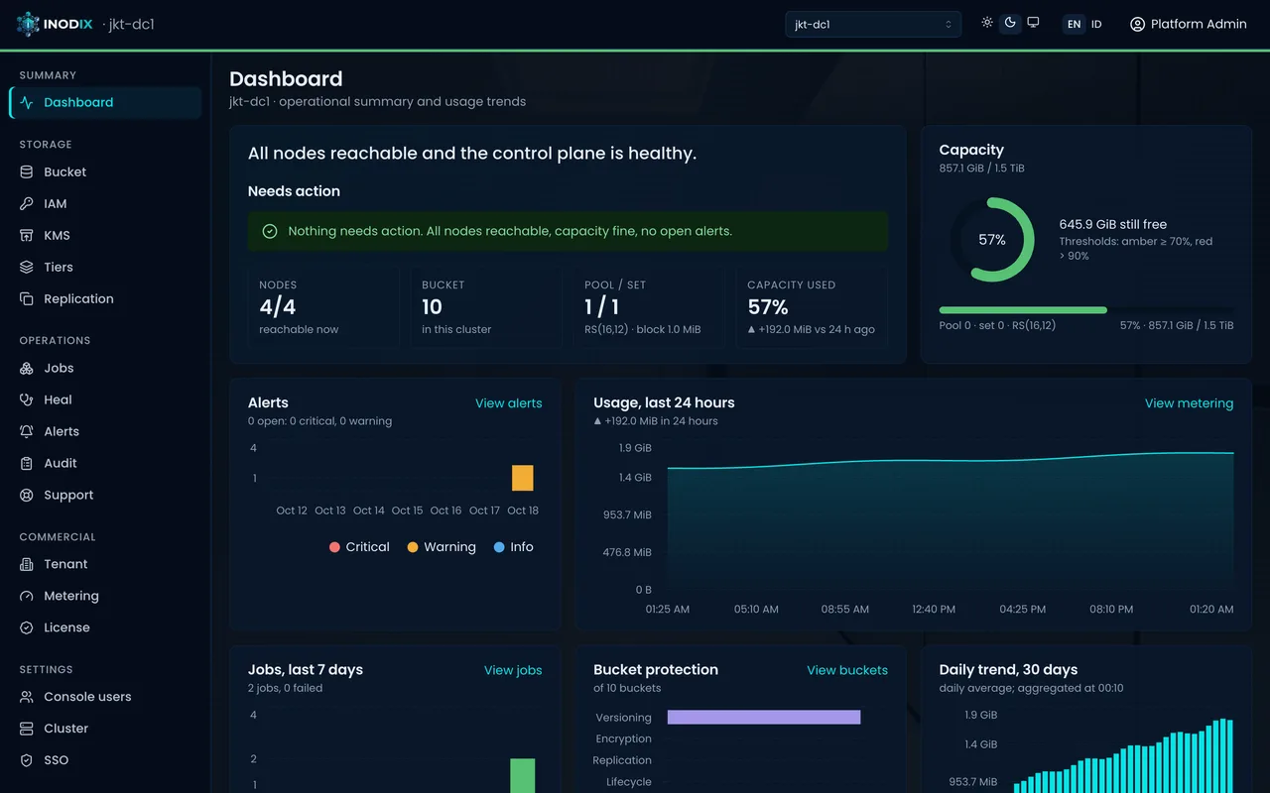
Task: Enable dark theme with the moon icon
Action: (x=1010, y=23)
